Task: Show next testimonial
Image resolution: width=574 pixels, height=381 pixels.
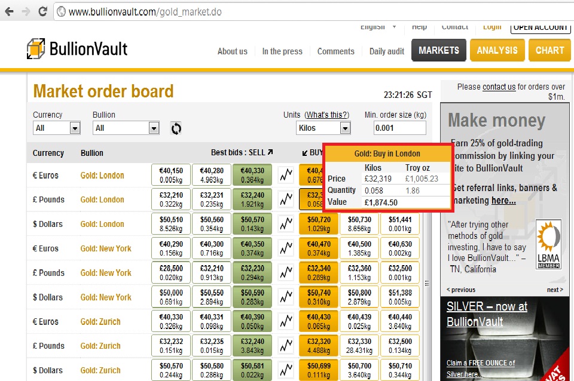Action: (x=555, y=290)
